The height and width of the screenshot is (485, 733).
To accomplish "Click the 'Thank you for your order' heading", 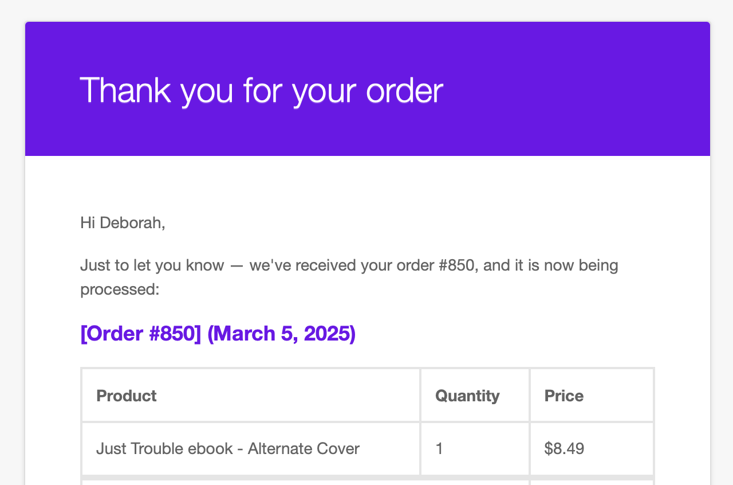I will coord(261,90).
